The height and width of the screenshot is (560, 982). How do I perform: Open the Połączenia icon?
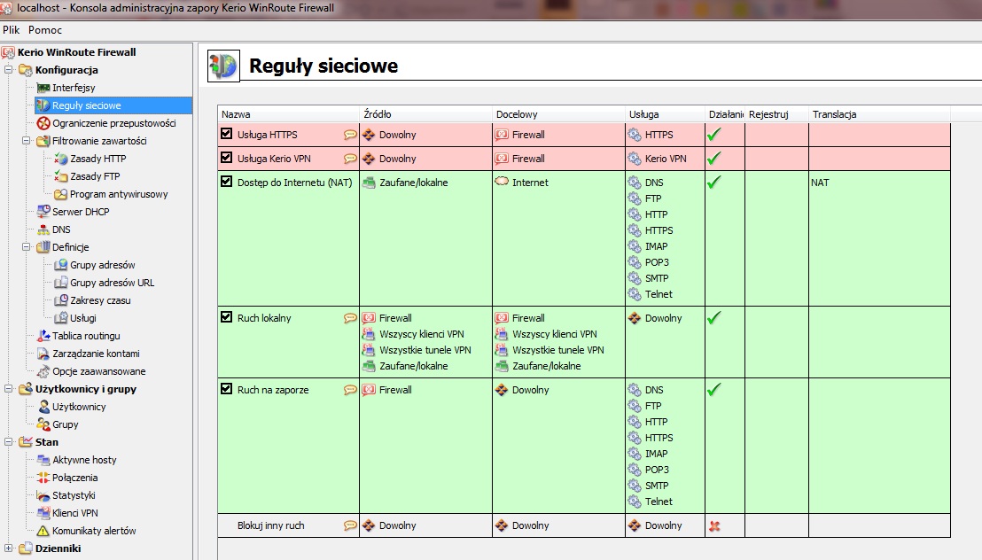(x=43, y=478)
